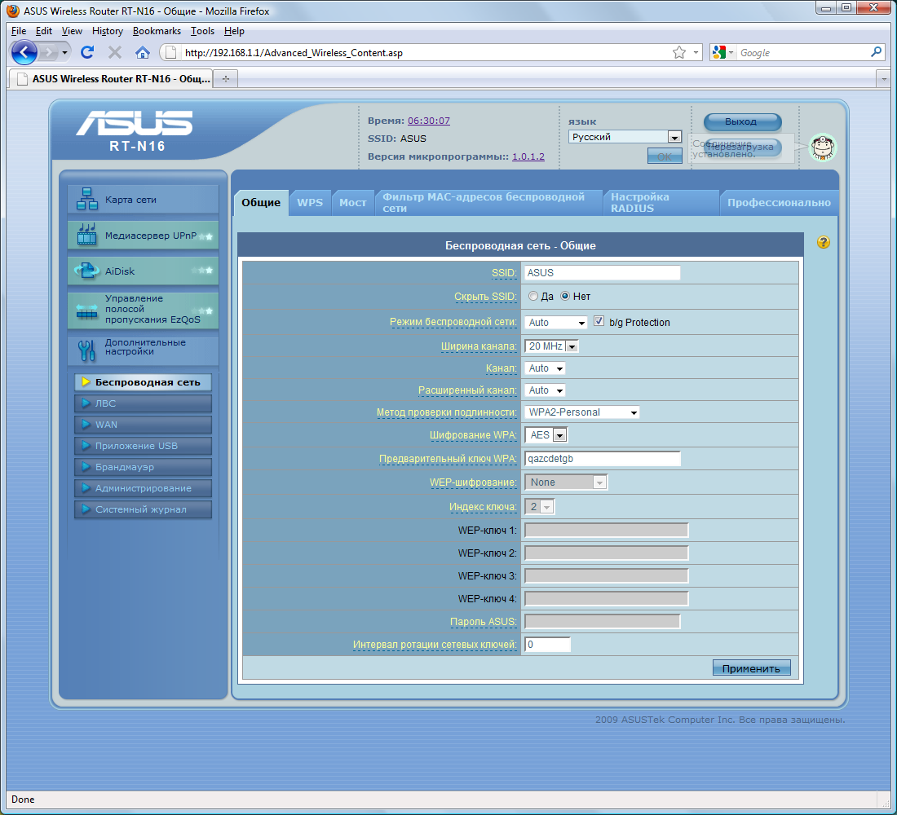897x815 pixels.
Task: Click the doctor mascot status icon
Action: point(823,148)
